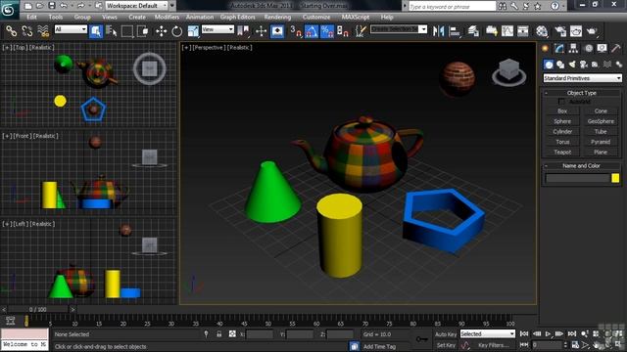Screen dimensions: 627x352
Task: Open the quick access toolbar dropdown arrow
Action: coord(172,6)
